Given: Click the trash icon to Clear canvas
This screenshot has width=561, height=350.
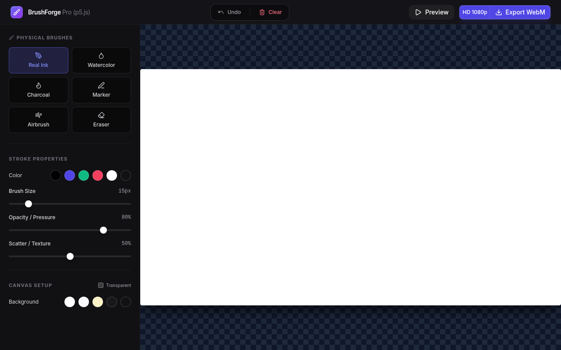Looking at the screenshot, I should pyautogui.click(x=261, y=12).
